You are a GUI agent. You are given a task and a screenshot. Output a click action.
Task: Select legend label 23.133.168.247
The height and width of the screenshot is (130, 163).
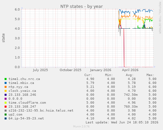[22, 107]
